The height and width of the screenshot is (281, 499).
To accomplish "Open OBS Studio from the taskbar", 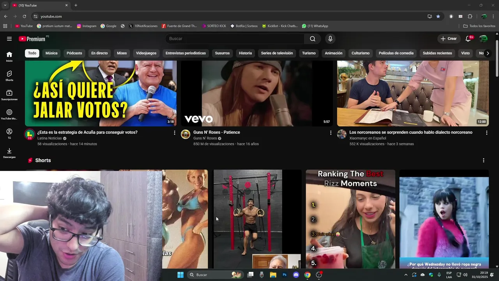I will (319, 275).
